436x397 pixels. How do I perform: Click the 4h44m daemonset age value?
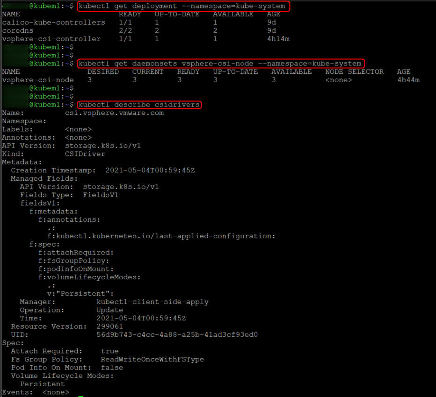point(408,80)
